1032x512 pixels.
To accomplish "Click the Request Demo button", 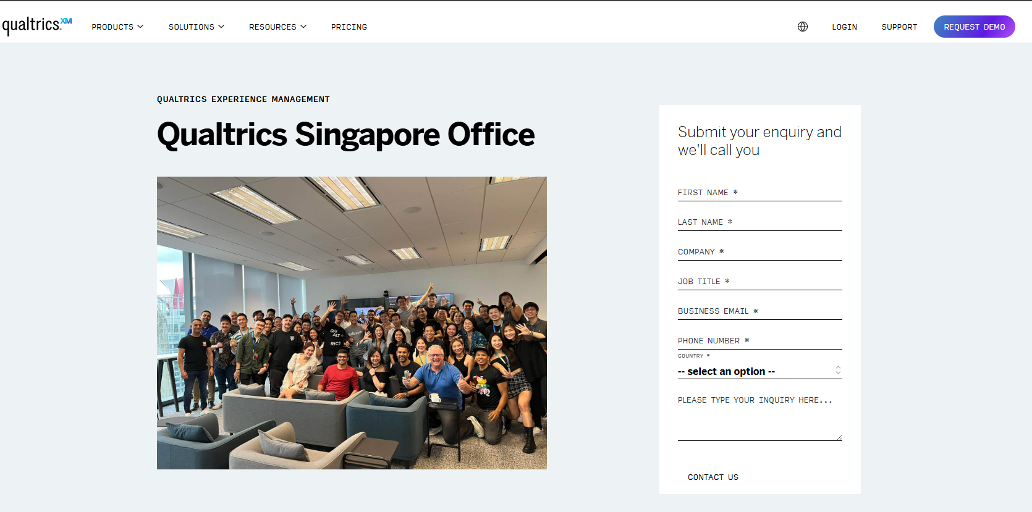I will (973, 27).
